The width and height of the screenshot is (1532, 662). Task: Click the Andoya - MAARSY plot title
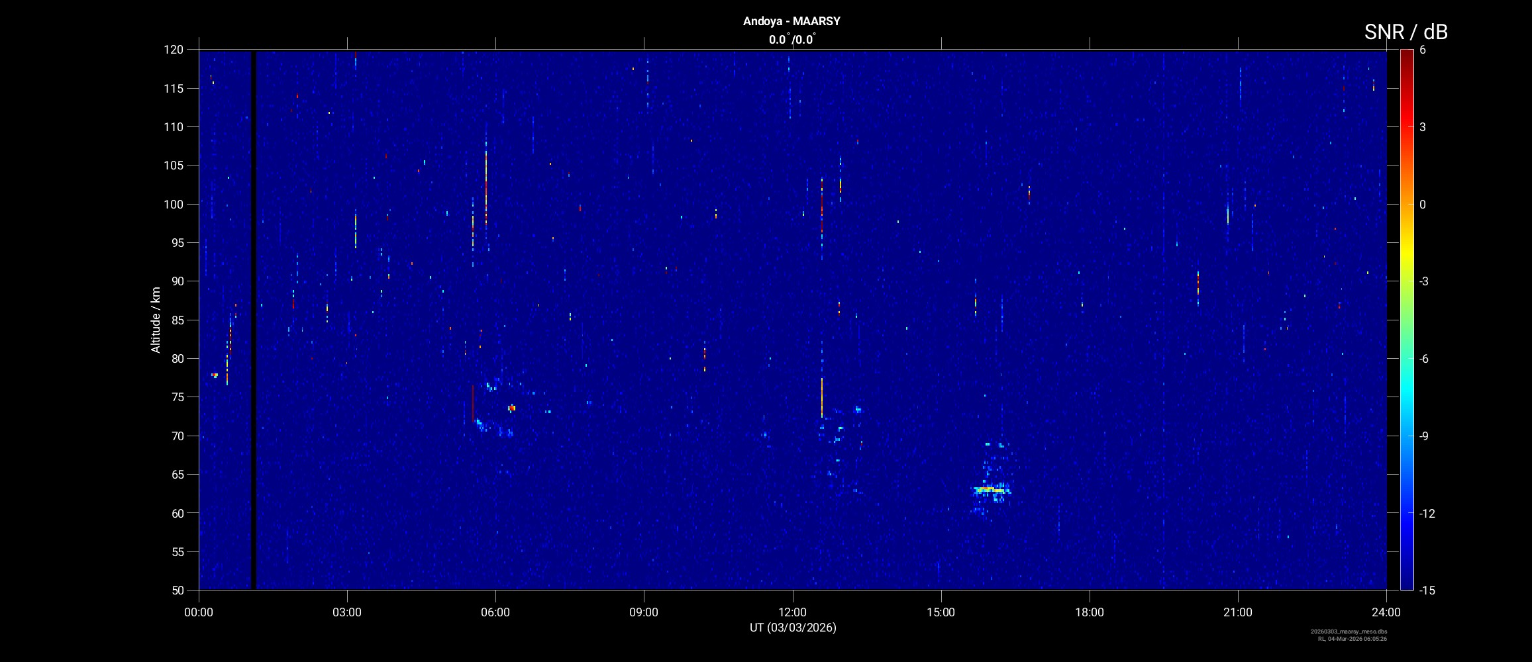(x=792, y=21)
